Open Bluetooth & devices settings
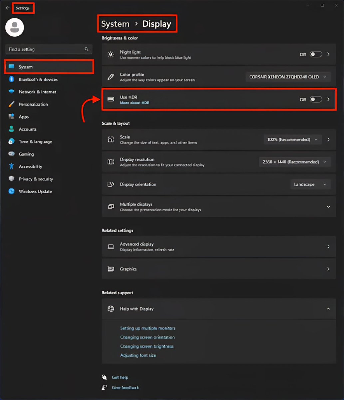Image resolution: width=344 pixels, height=400 pixels. [49, 79]
